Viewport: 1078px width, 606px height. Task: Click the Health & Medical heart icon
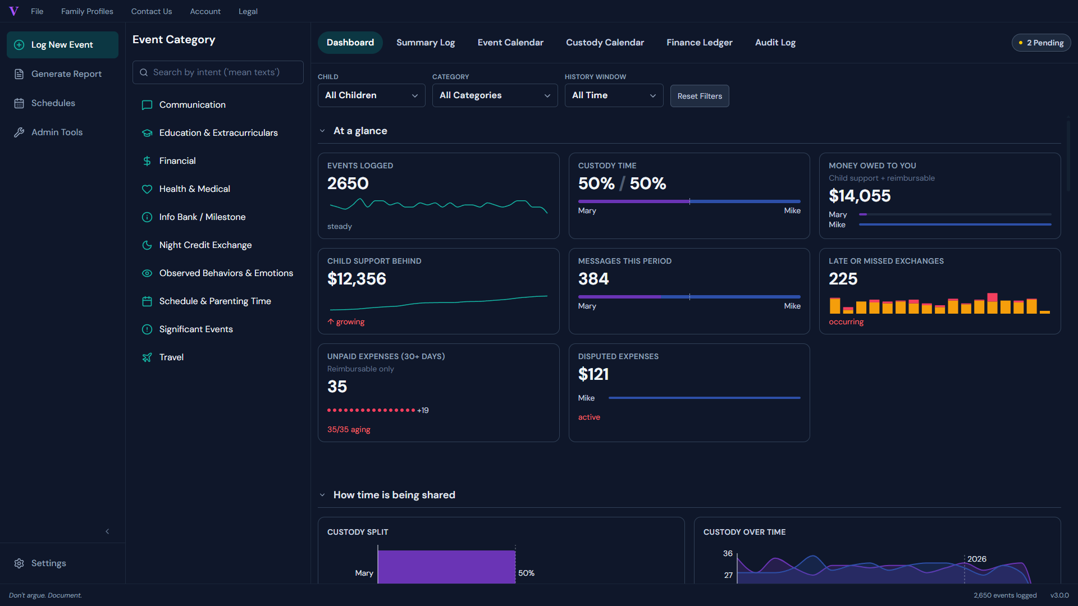[147, 189]
